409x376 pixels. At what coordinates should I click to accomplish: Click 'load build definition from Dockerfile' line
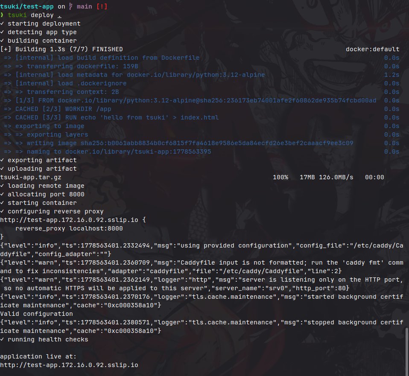pos(102,58)
